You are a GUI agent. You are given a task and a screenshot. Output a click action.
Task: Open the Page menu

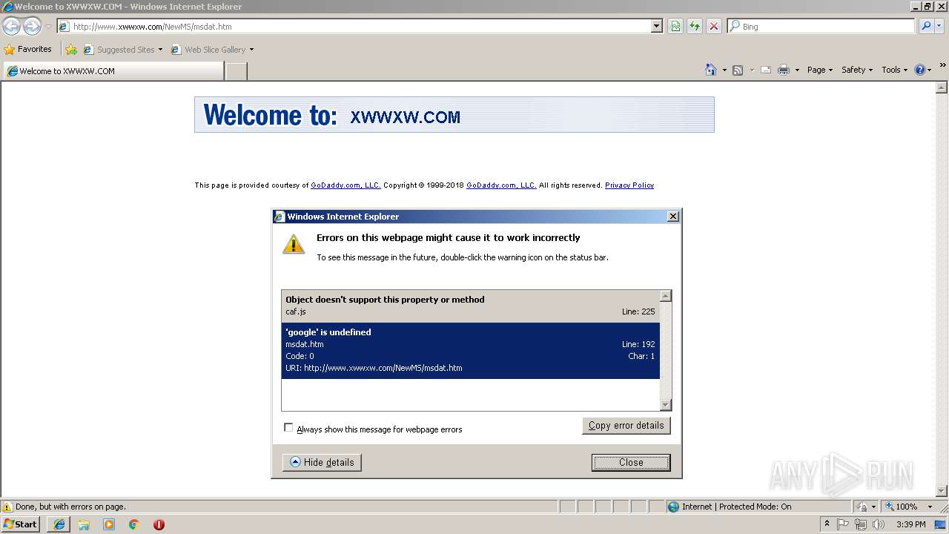click(819, 70)
